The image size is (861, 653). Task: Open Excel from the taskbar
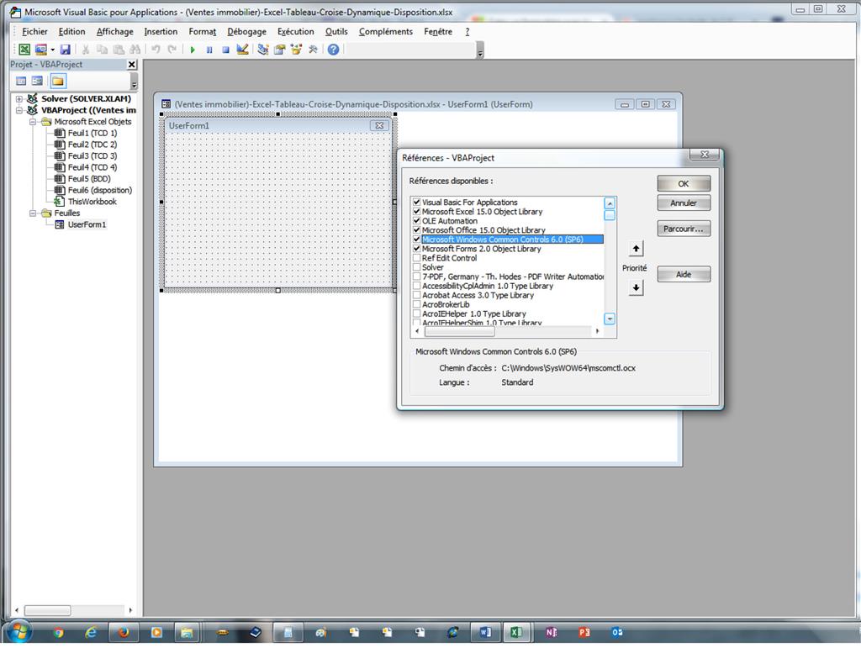point(517,633)
